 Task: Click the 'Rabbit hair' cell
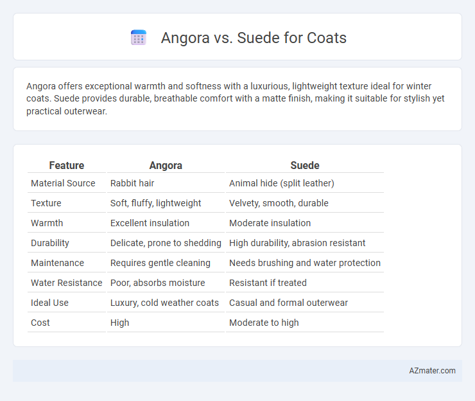[132, 183]
